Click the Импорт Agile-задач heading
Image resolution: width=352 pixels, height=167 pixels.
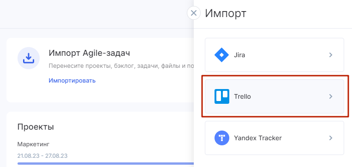pyautogui.click(x=89, y=53)
